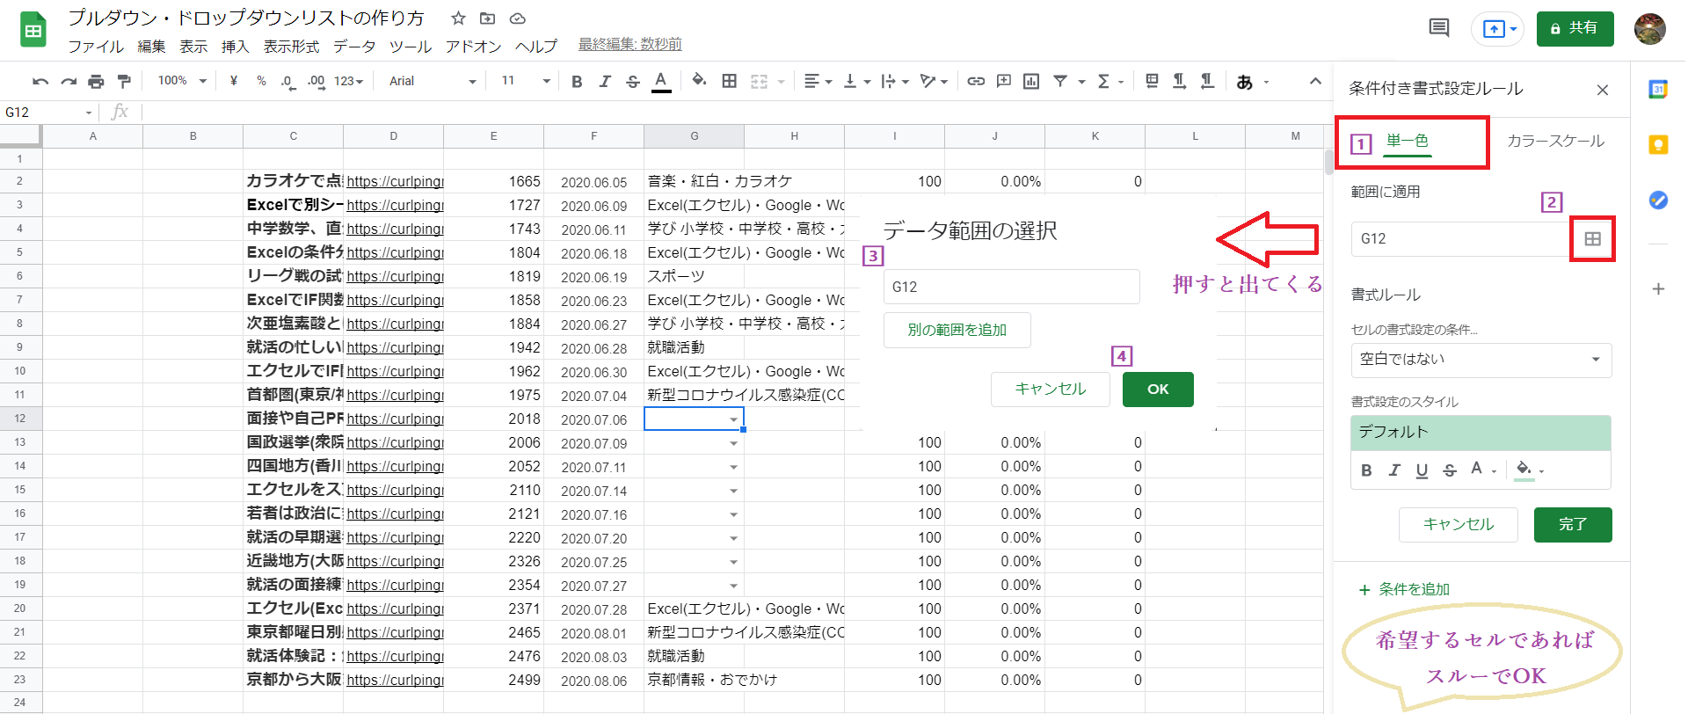The width and height of the screenshot is (1688, 714).
Task: Collapse the toolbar with the chevron
Action: pyautogui.click(x=1315, y=81)
